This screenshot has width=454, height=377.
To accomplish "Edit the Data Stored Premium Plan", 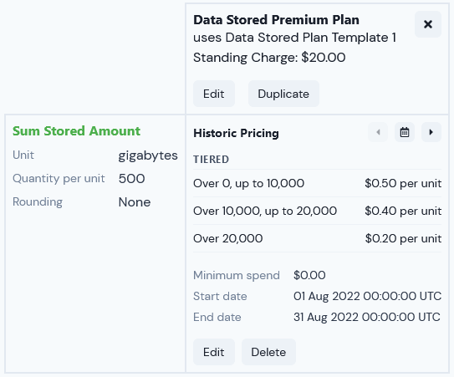I will [214, 94].
